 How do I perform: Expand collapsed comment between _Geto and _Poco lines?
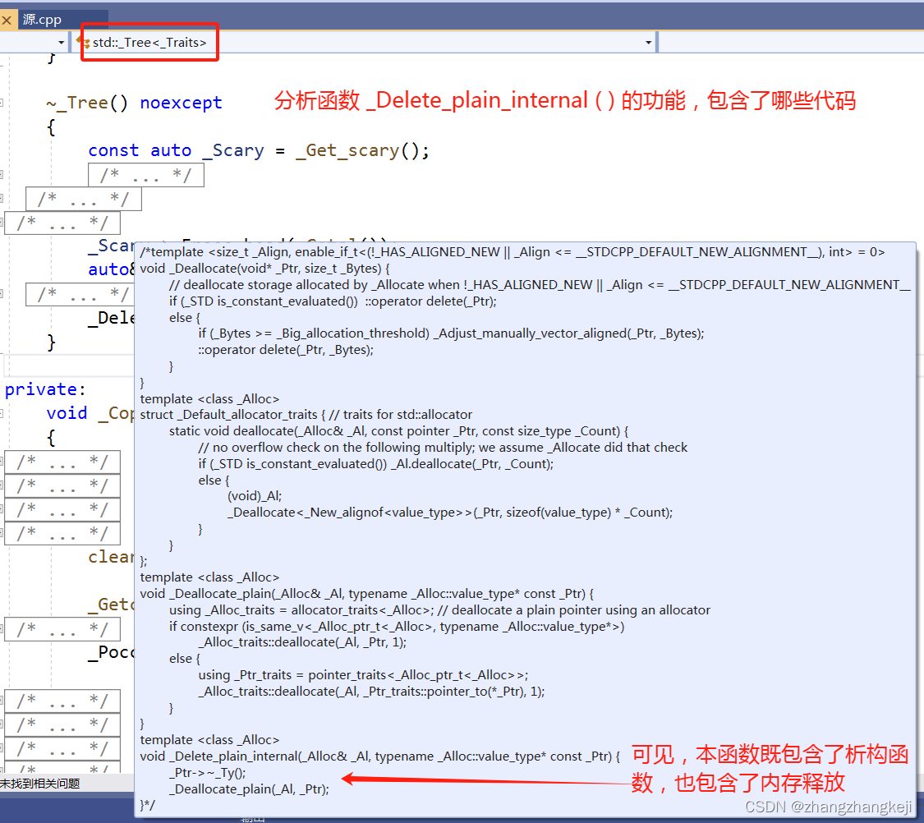tap(62, 629)
